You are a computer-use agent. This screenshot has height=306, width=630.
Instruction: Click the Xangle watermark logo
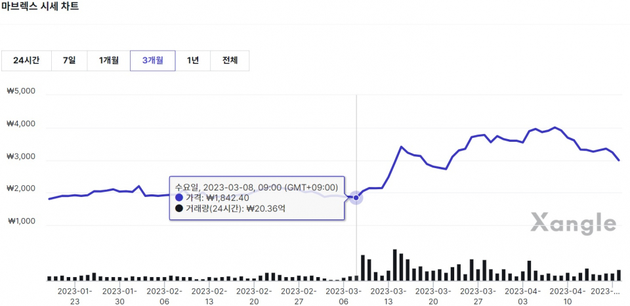pyautogui.click(x=573, y=224)
